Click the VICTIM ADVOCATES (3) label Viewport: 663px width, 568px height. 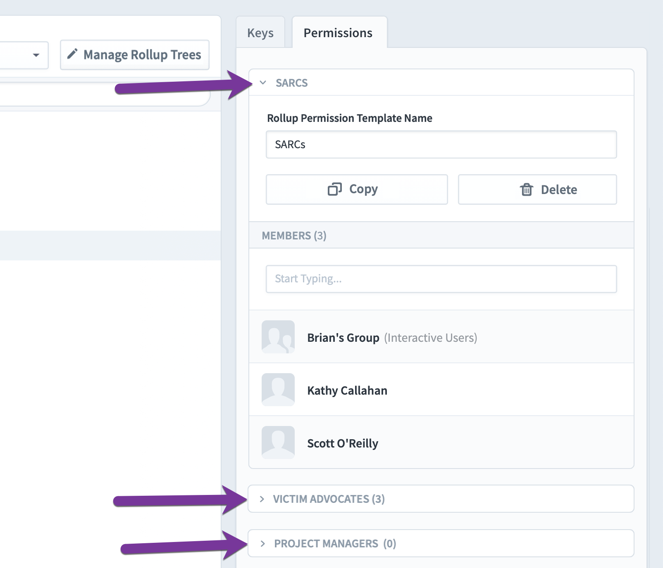coord(329,499)
